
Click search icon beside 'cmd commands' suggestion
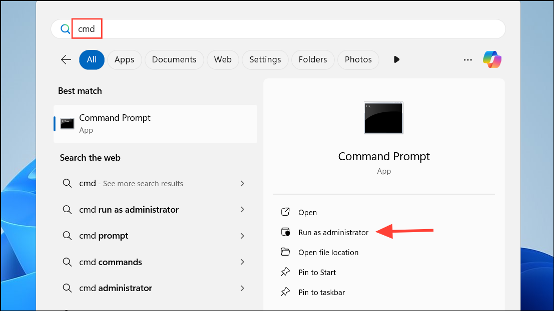click(x=67, y=262)
